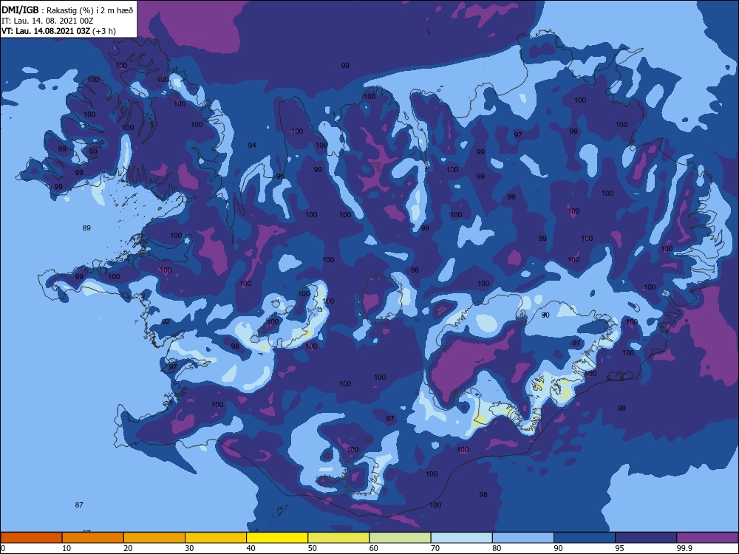
Task: Click the '92' humidity value on the map
Action: tap(166, 322)
